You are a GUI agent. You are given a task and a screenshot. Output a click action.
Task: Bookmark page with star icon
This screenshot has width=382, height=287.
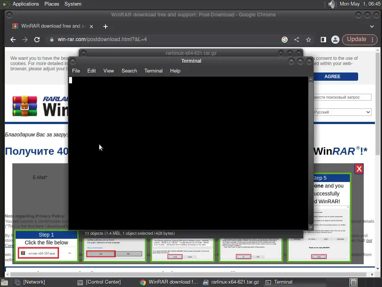coord(309,40)
